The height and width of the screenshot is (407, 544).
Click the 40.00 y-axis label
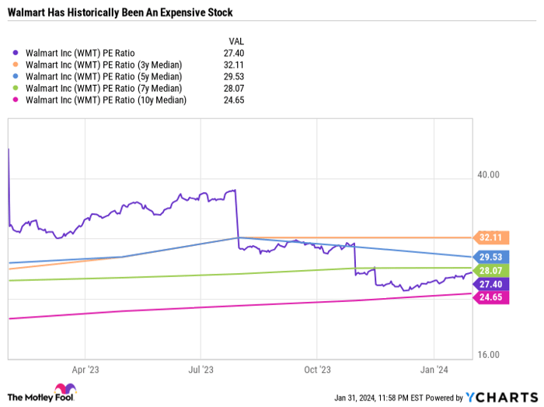pyautogui.click(x=489, y=175)
